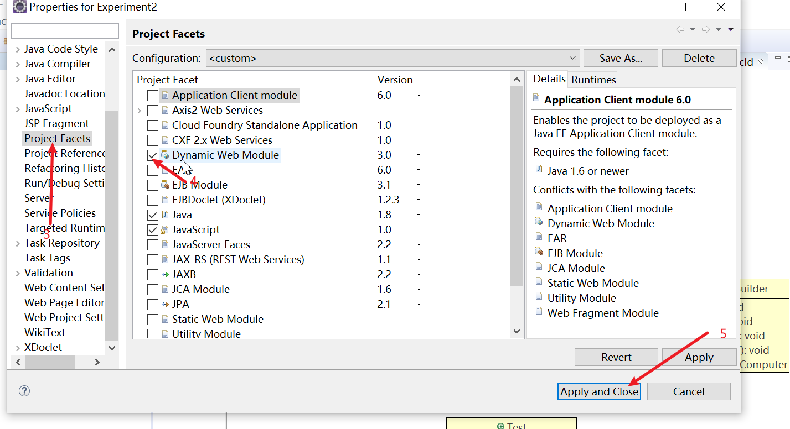Uncheck the Dynamic Web Module checkbox
Viewport: 790px width, 429px height.
click(153, 155)
